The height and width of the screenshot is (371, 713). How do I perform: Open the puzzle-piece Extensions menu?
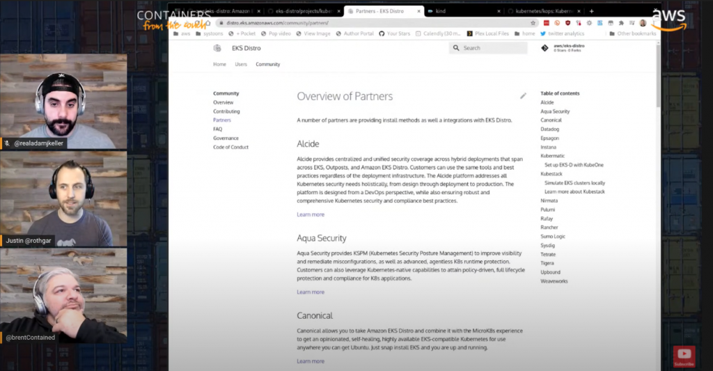pyautogui.click(x=621, y=23)
